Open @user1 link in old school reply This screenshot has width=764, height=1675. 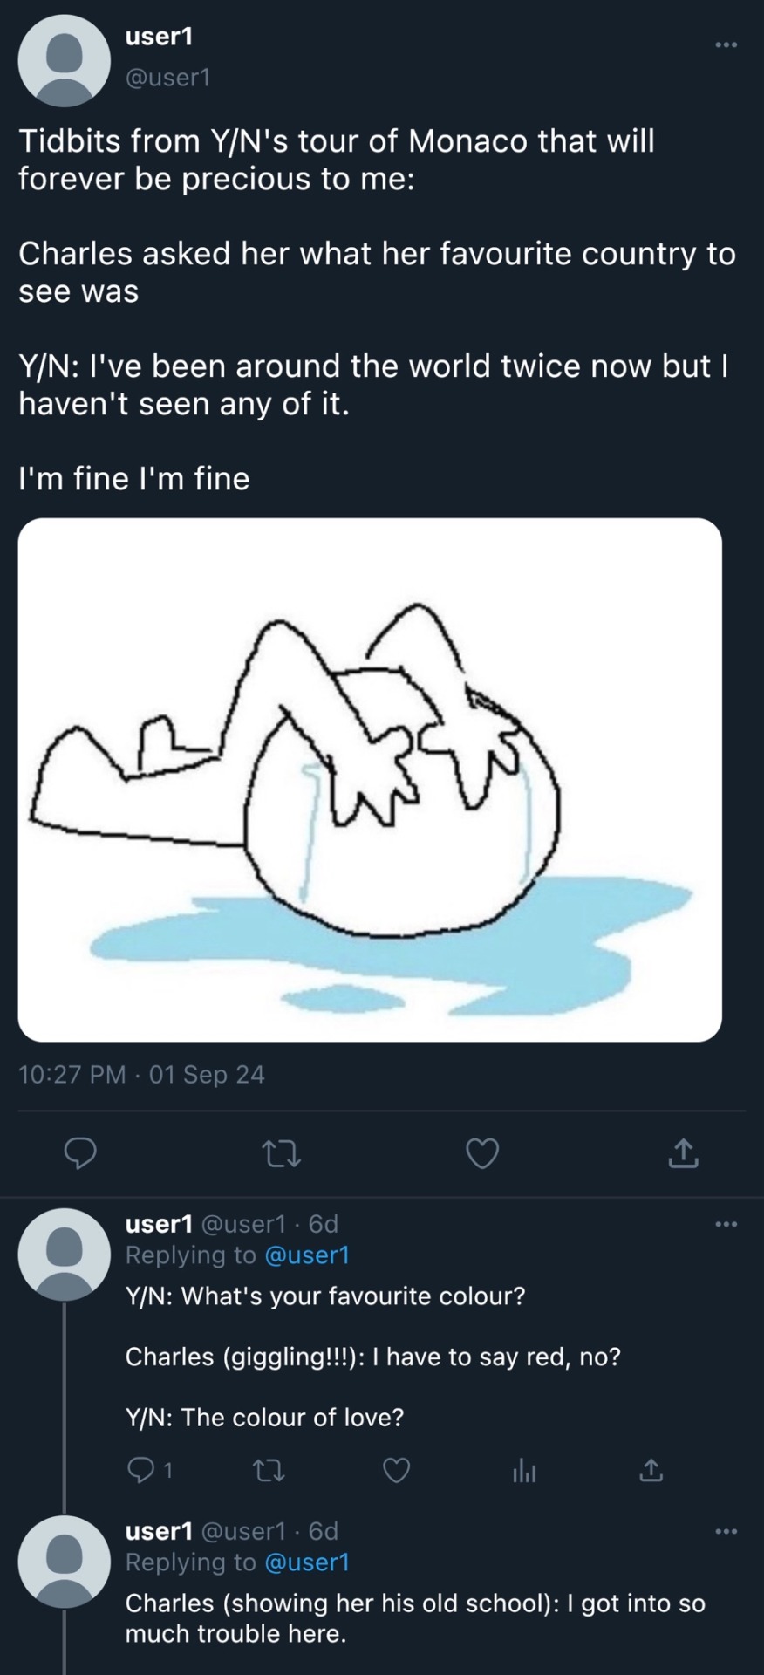tap(306, 1562)
